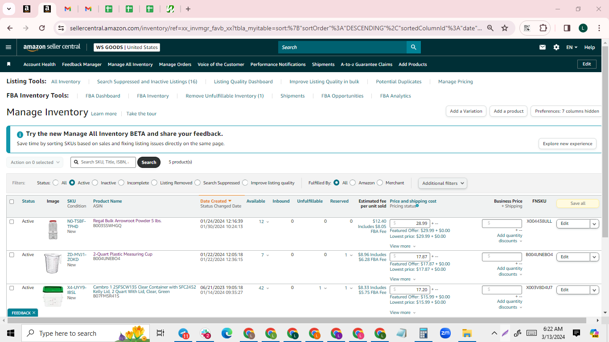Go back using the browser back arrow
This screenshot has height=342, width=609.
[10, 28]
